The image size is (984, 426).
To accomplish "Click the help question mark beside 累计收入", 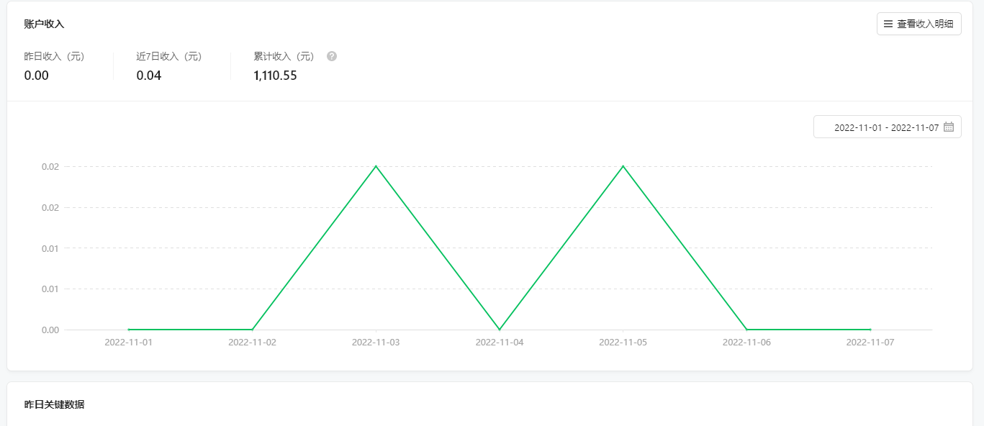I will point(332,56).
